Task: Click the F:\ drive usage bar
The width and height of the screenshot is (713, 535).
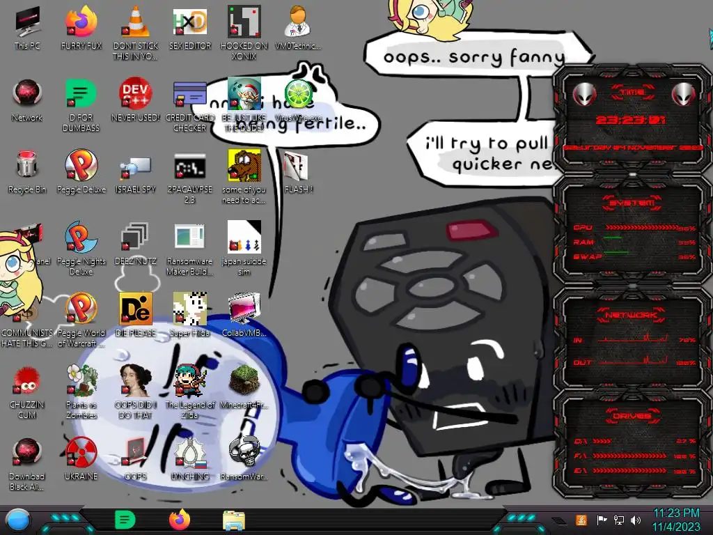Action: click(629, 456)
